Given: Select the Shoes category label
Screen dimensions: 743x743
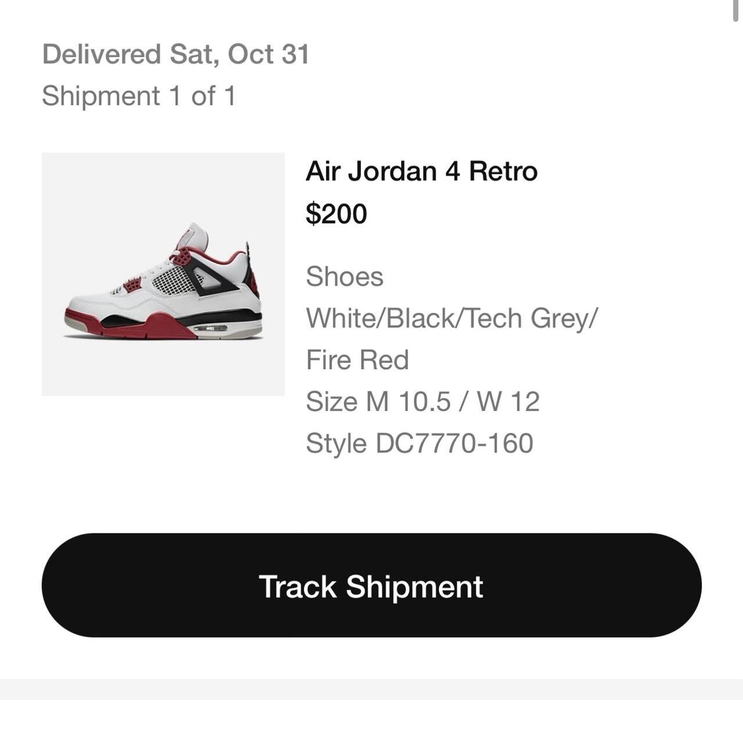Looking at the screenshot, I should 345,277.
